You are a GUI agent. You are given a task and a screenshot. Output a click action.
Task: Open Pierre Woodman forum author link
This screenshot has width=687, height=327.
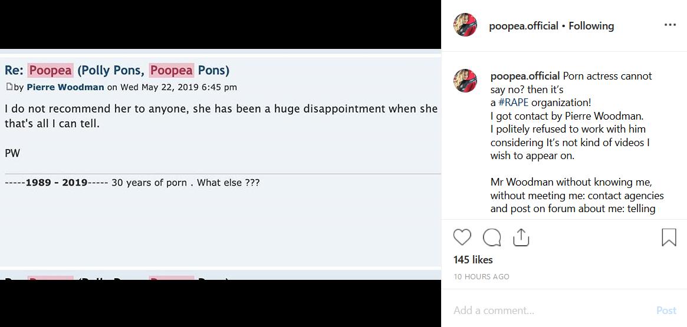coord(65,87)
